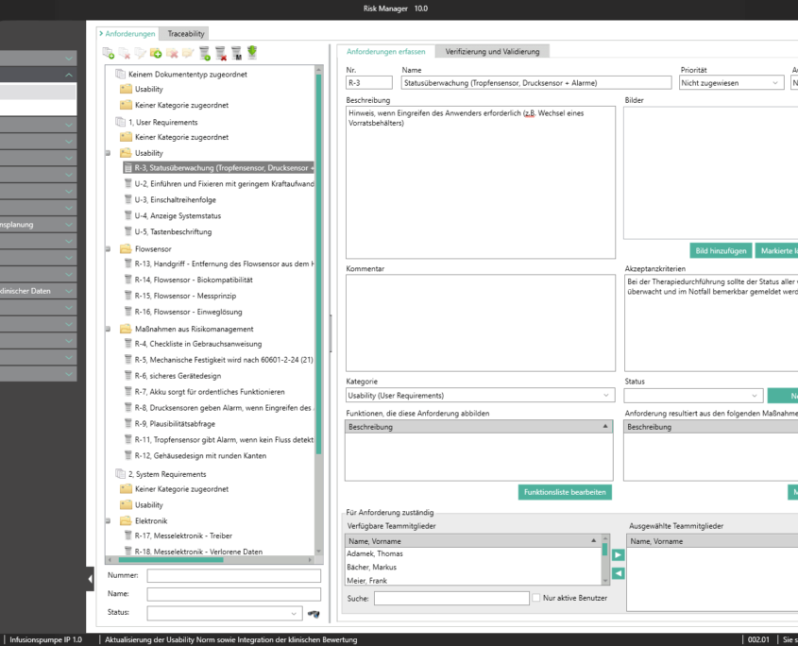Screen dimensions: 798x646
Task: Click the Nummer search input field
Action: 233,576
